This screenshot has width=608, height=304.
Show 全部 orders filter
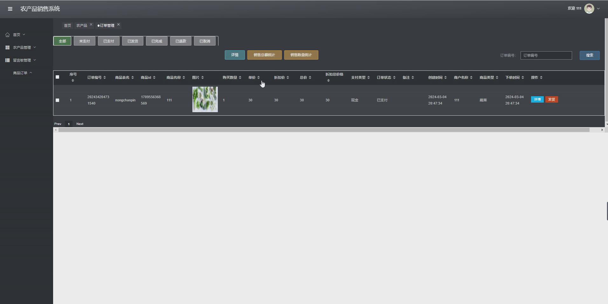pyautogui.click(x=62, y=41)
